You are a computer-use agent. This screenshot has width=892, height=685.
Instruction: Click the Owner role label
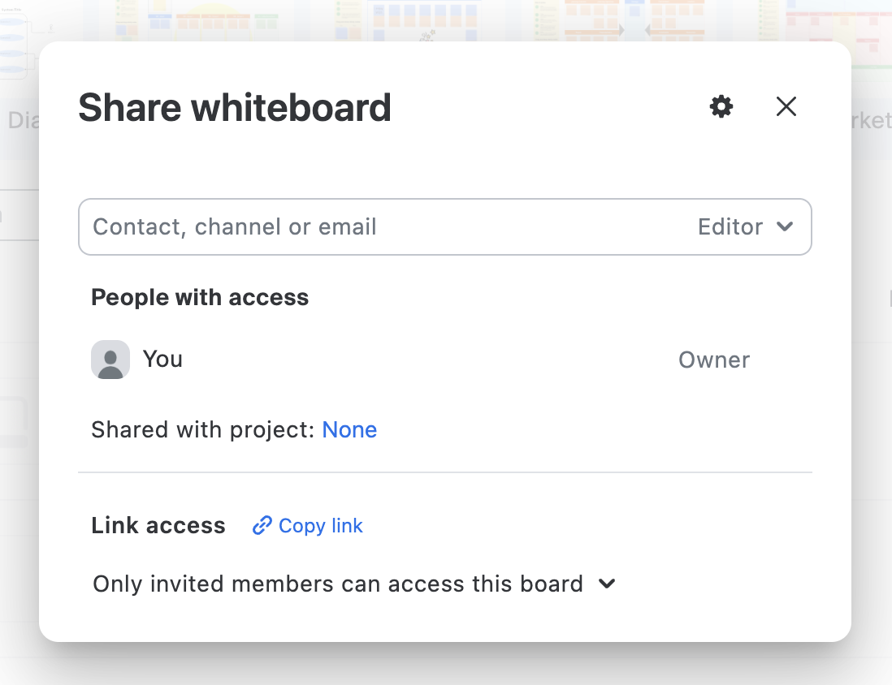tap(713, 360)
